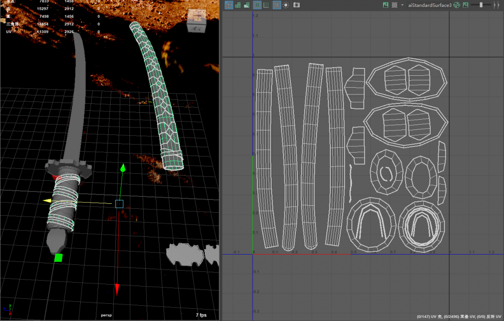Select the top oval UV shell in the UV editor
The height and width of the screenshot is (321, 504).
point(407,79)
